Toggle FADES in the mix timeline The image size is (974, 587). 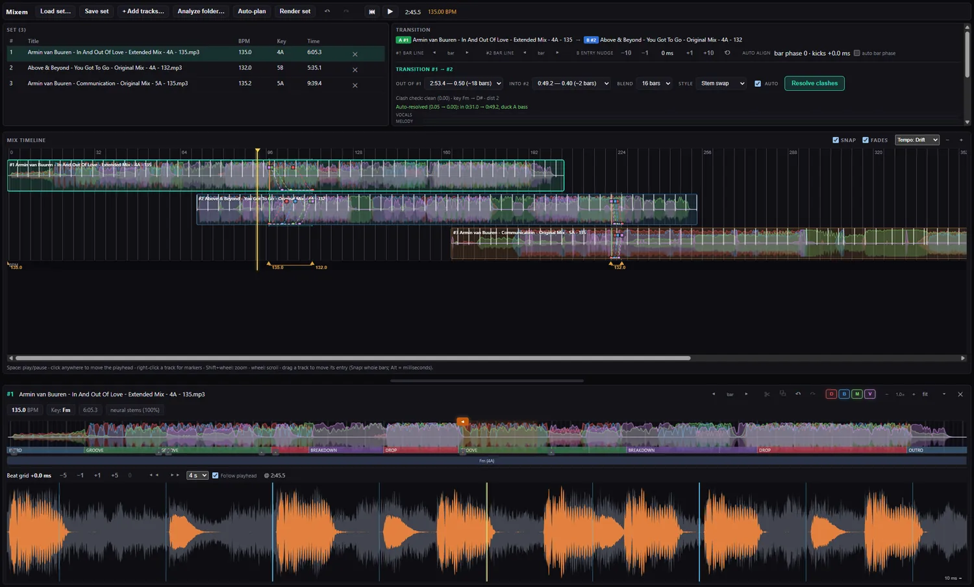coord(866,140)
